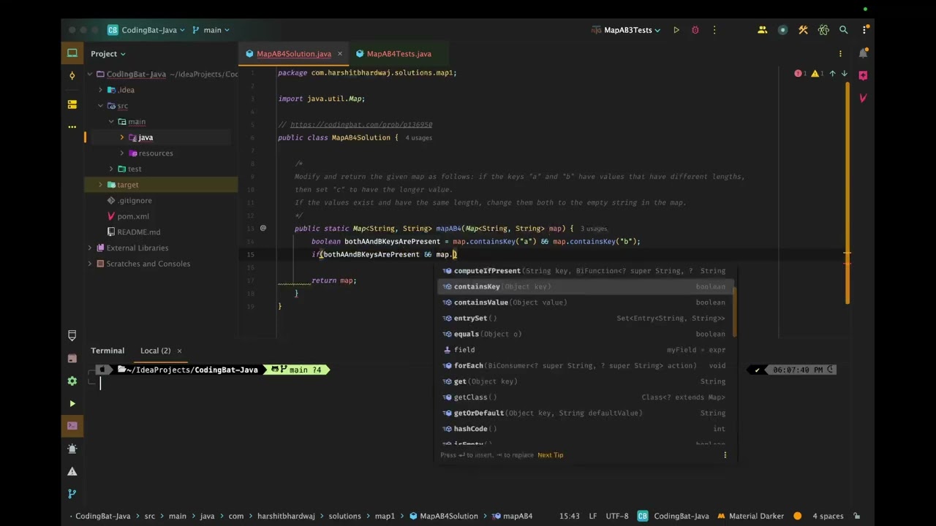
Task: Click the Next Tip link
Action: point(550,455)
